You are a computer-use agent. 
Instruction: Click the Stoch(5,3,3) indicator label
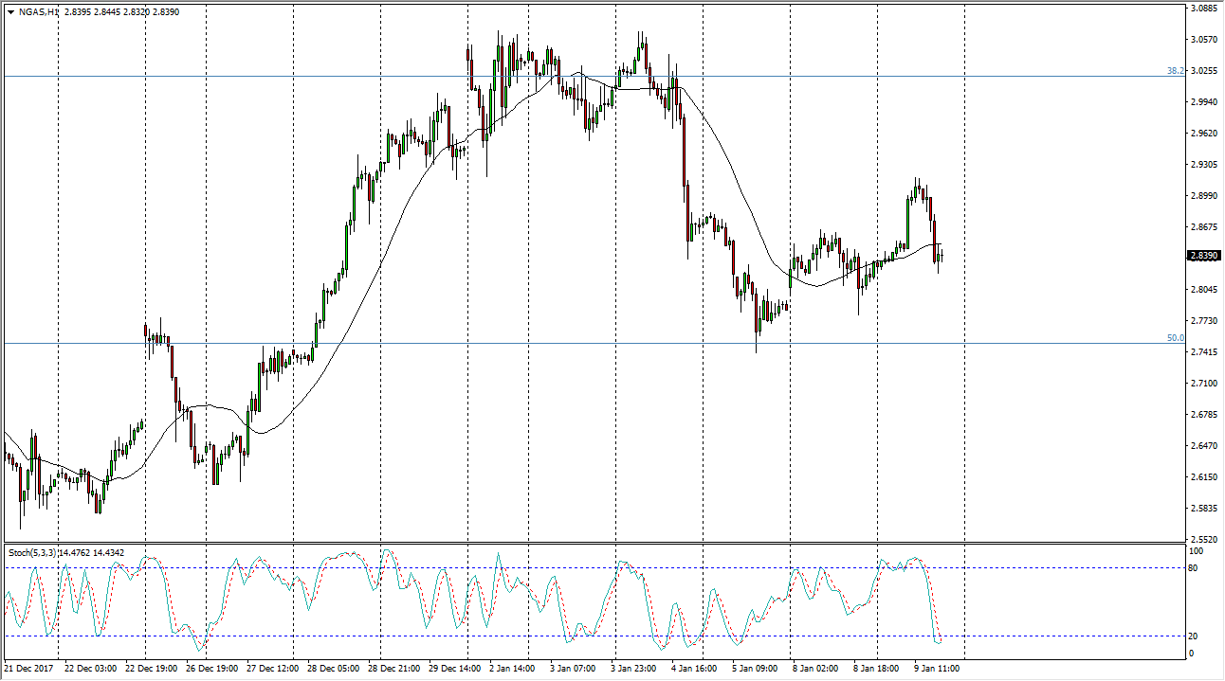(x=35, y=552)
